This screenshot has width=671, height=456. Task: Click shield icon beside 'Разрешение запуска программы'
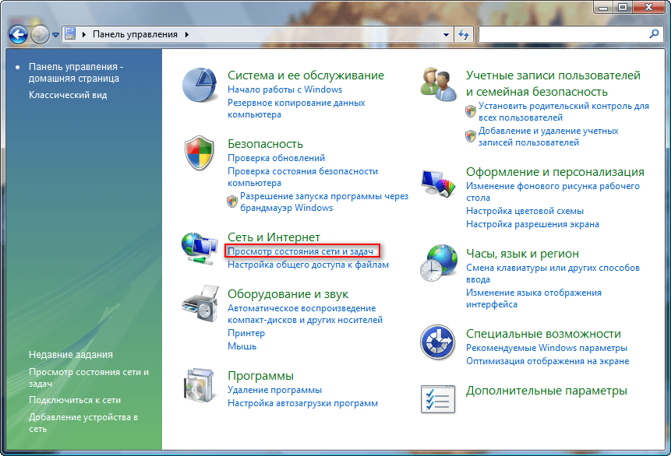232,202
